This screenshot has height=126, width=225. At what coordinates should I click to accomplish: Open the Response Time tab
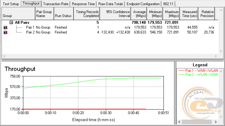[83, 4]
